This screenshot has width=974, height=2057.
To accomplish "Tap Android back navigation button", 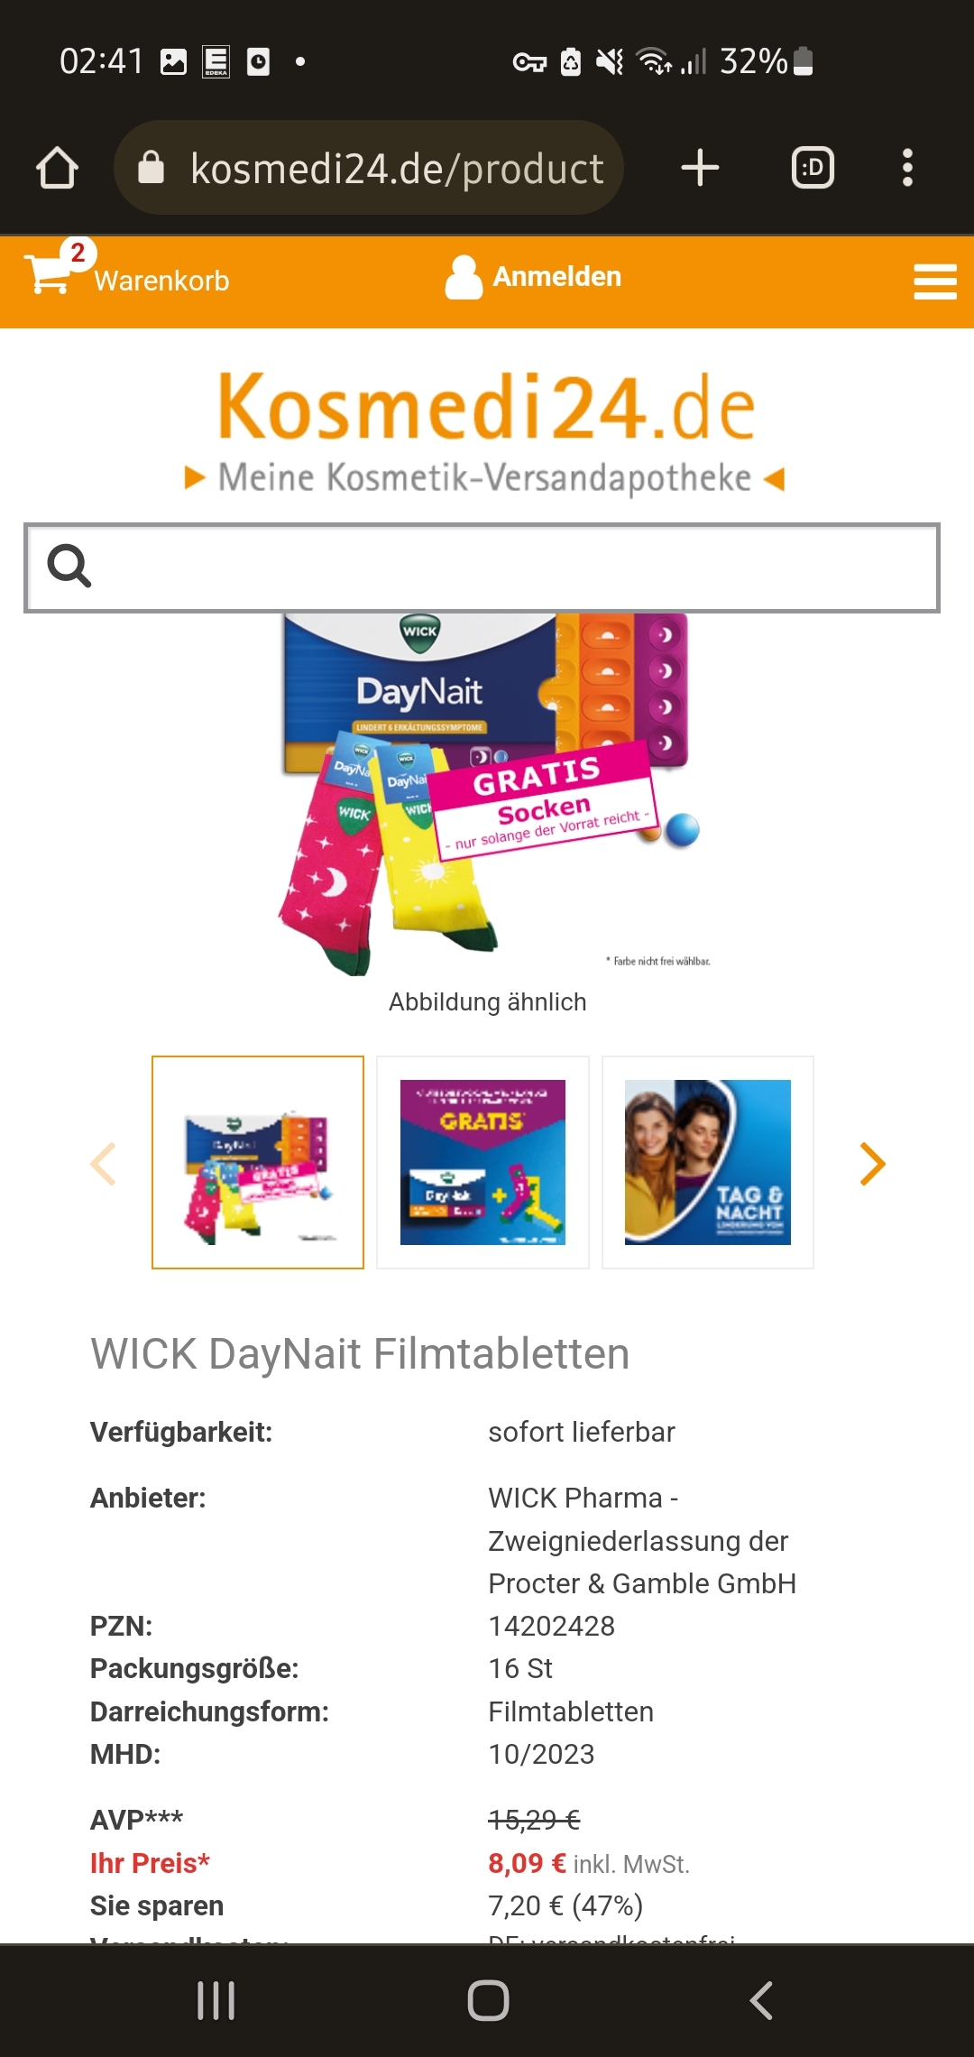I will [x=761, y=2000].
